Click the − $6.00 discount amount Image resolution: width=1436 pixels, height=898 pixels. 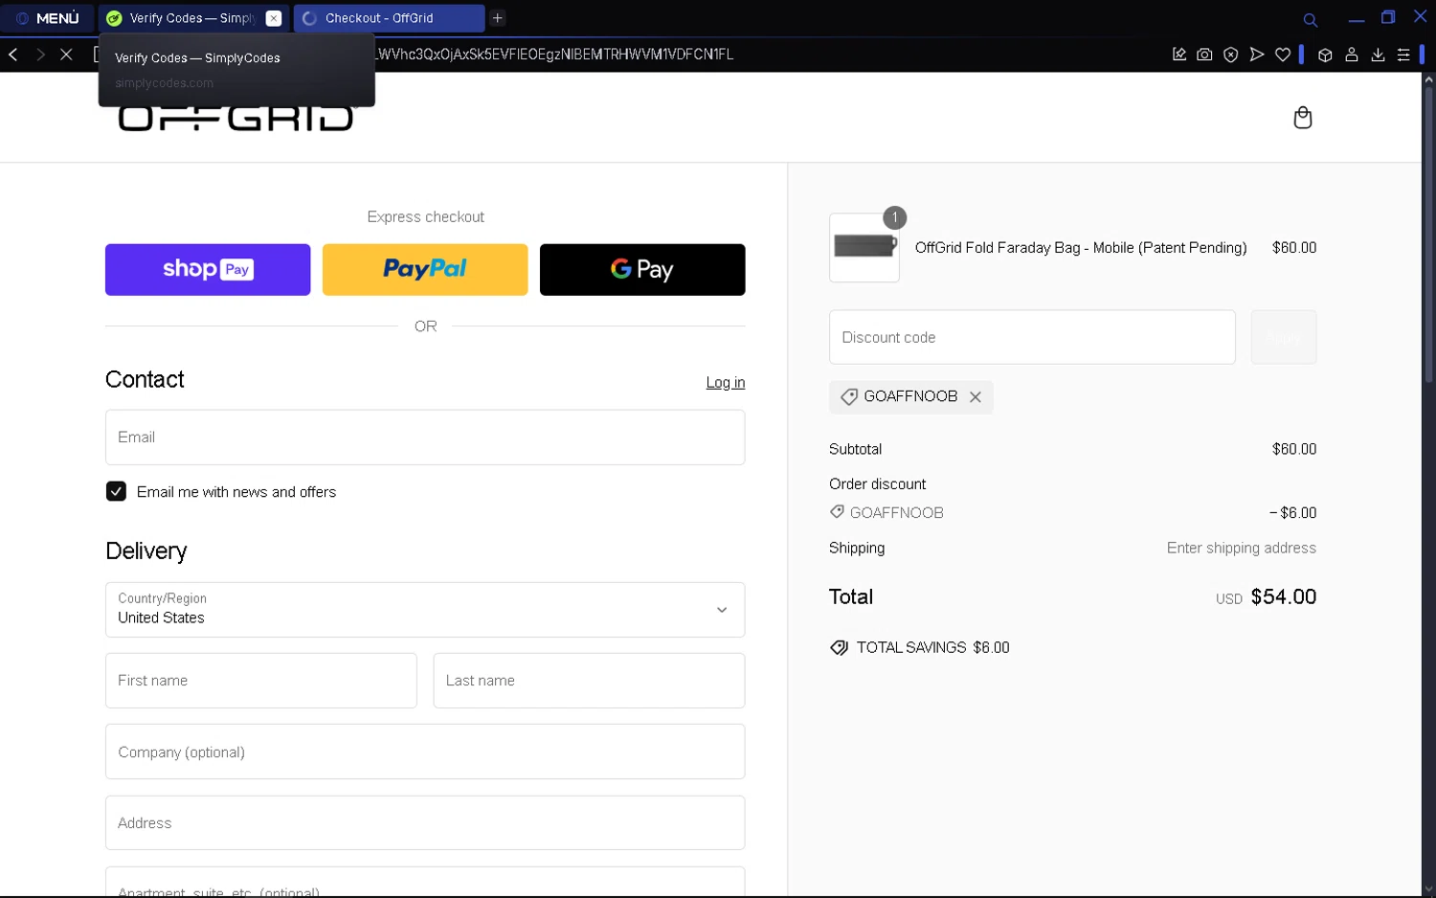pos(1292,513)
